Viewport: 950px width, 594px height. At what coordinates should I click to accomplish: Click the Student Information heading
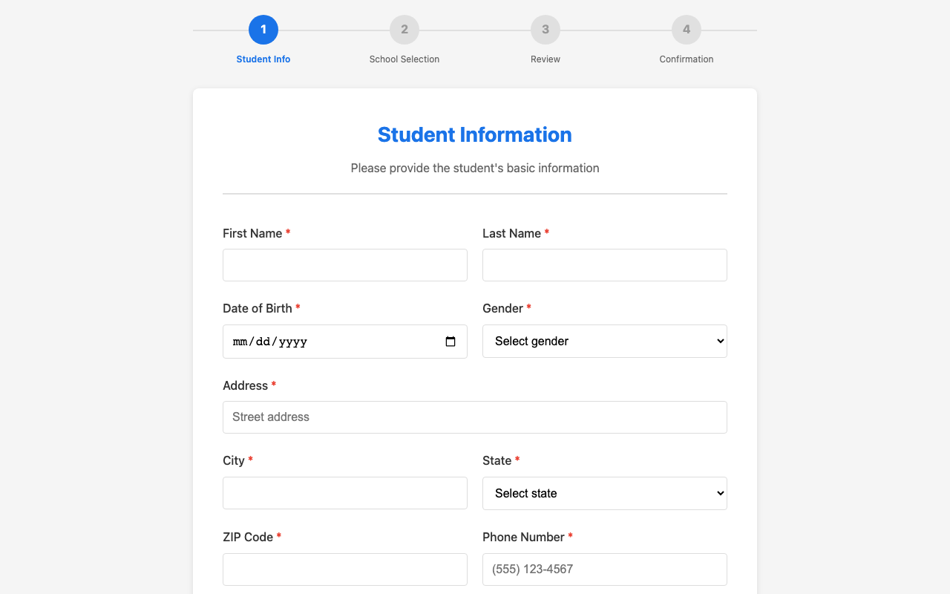(x=475, y=134)
